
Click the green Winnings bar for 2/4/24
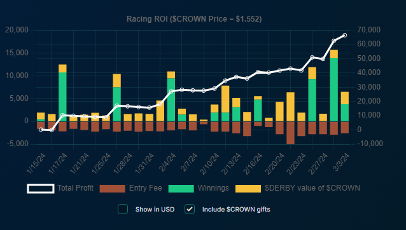[171, 100]
